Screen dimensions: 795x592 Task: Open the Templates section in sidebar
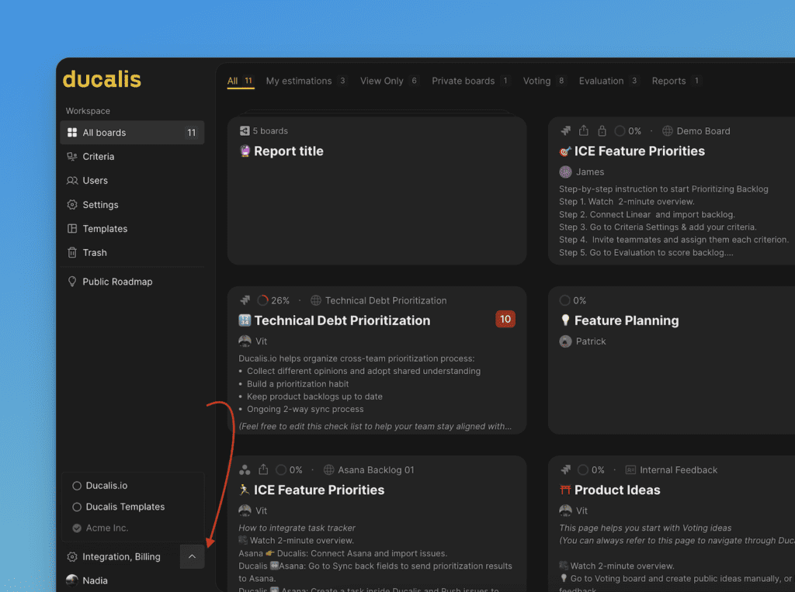point(104,229)
